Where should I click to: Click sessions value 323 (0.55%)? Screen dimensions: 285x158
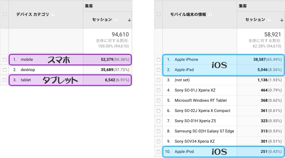[271, 121]
